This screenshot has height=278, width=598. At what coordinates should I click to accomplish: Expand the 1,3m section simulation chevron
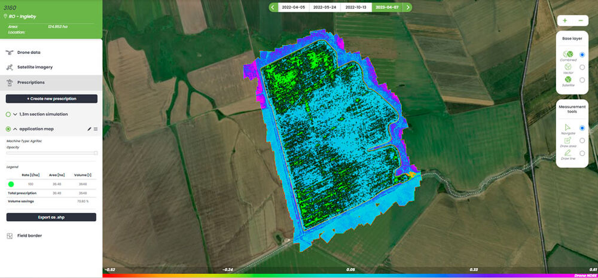(x=15, y=114)
